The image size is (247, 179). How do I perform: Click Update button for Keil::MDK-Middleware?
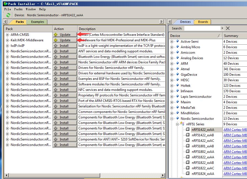click(65, 40)
